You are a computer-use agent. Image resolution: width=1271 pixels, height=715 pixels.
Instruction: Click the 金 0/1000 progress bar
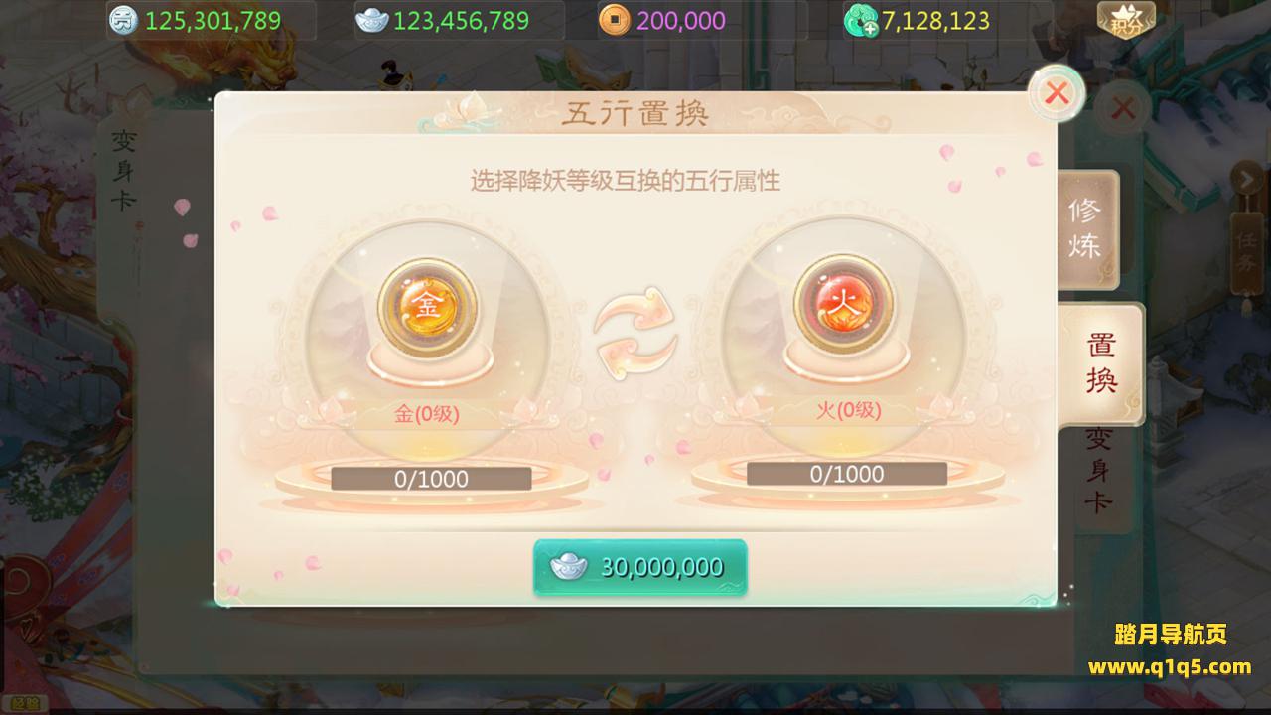(x=431, y=479)
